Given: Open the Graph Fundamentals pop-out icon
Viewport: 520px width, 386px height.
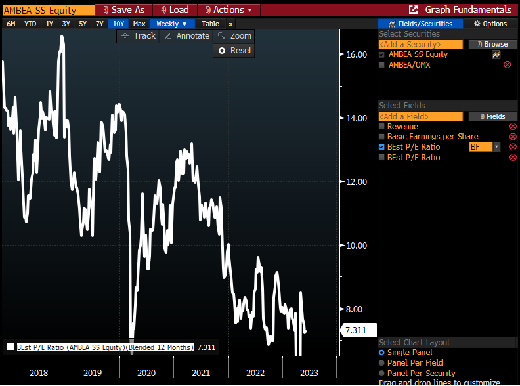Looking at the screenshot, I should pos(413,10).
